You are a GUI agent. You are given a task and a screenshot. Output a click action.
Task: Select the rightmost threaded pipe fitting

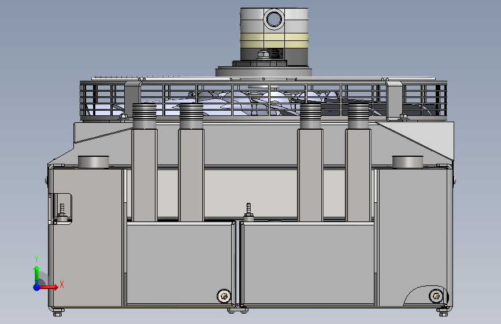pyautogui.click(x=358, y=116)
